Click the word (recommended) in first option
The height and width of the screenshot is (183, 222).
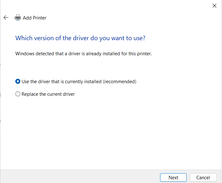coord(120,82)
